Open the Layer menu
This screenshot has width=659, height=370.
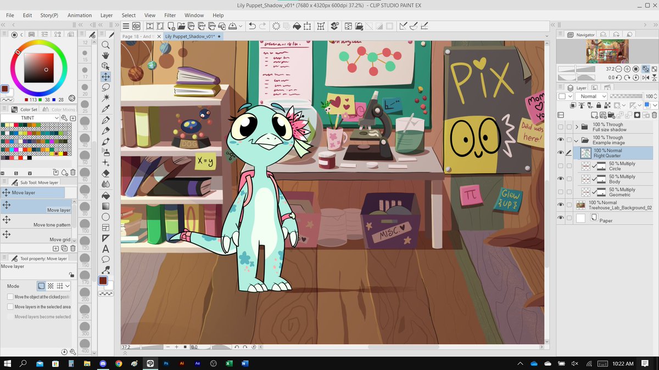(x=107, y=15)
